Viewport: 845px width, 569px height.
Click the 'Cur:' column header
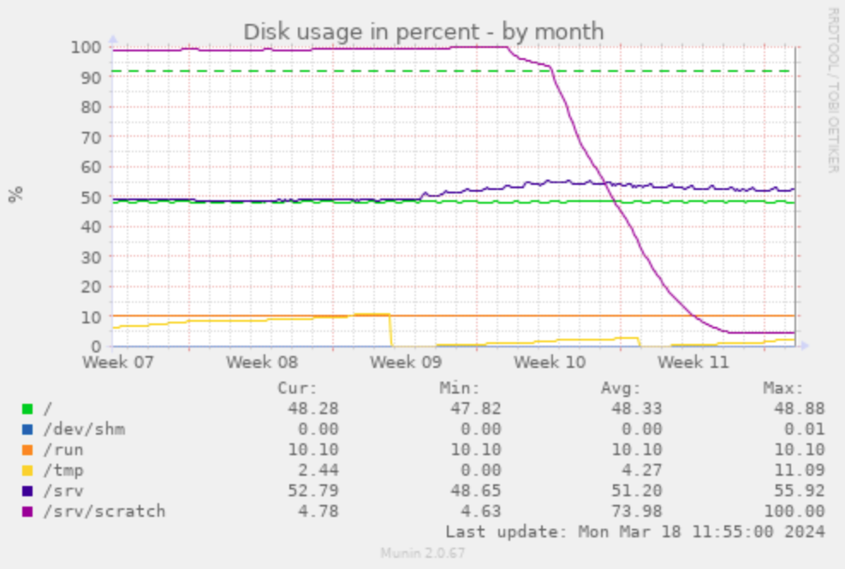click(297, 388)
